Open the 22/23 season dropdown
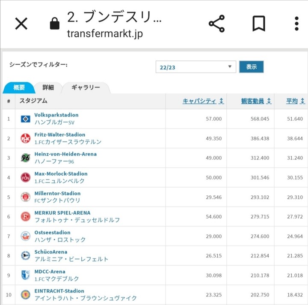 pos(196,67)
